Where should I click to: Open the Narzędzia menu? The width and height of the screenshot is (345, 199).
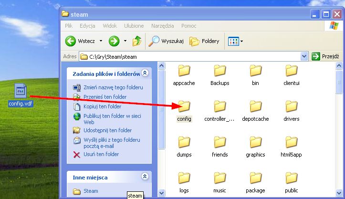point(163,26)
